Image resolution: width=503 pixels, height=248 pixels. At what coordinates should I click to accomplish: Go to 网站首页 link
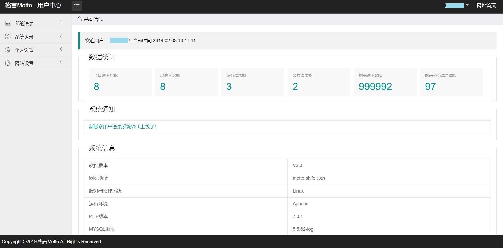click(x=486, y=6)
